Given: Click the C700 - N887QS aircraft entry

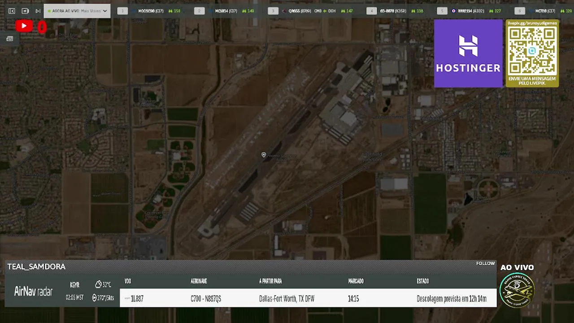Looking at the screenshot, I should 206,299.
